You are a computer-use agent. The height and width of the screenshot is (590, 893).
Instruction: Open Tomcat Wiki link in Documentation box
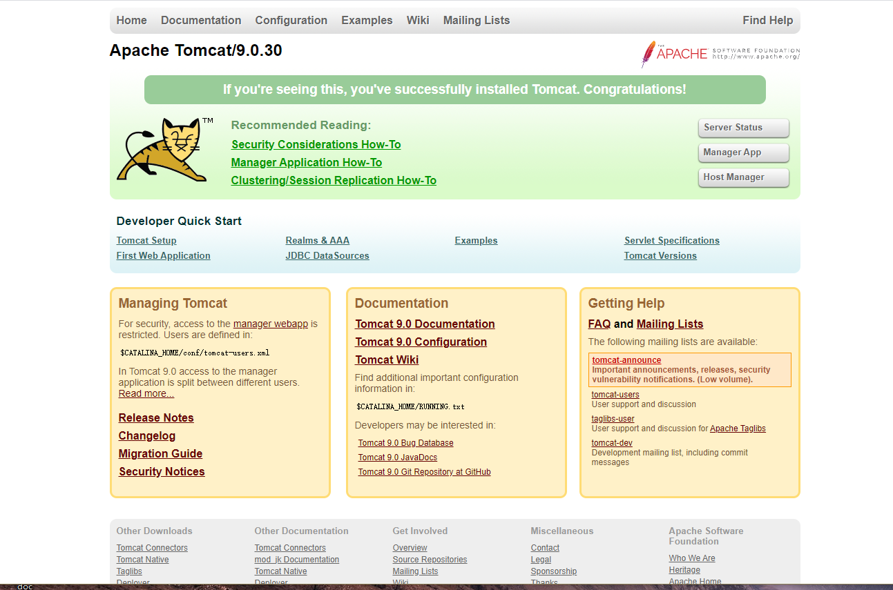click(387, 360)
